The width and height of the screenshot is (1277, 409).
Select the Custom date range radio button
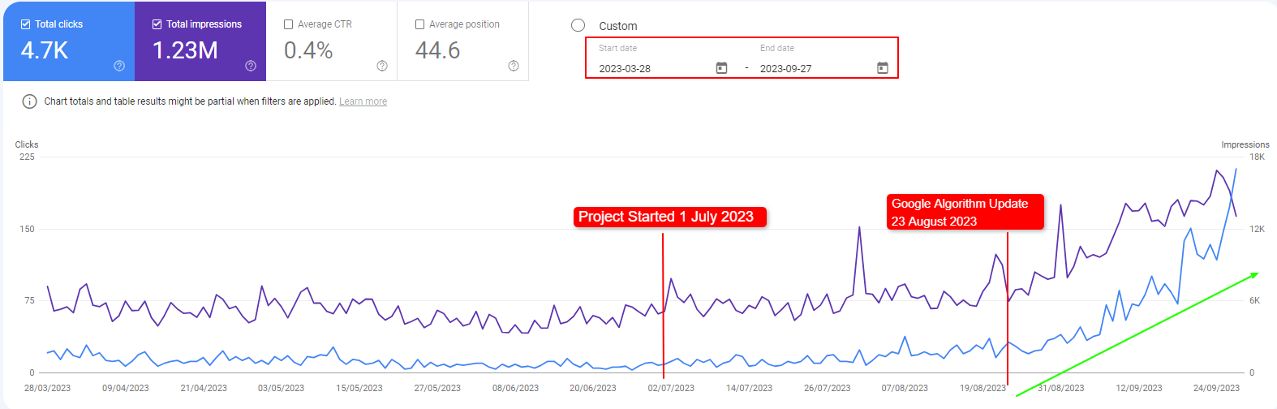tap(578, 25)
